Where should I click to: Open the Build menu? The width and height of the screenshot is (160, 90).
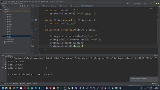click(30, 1)
